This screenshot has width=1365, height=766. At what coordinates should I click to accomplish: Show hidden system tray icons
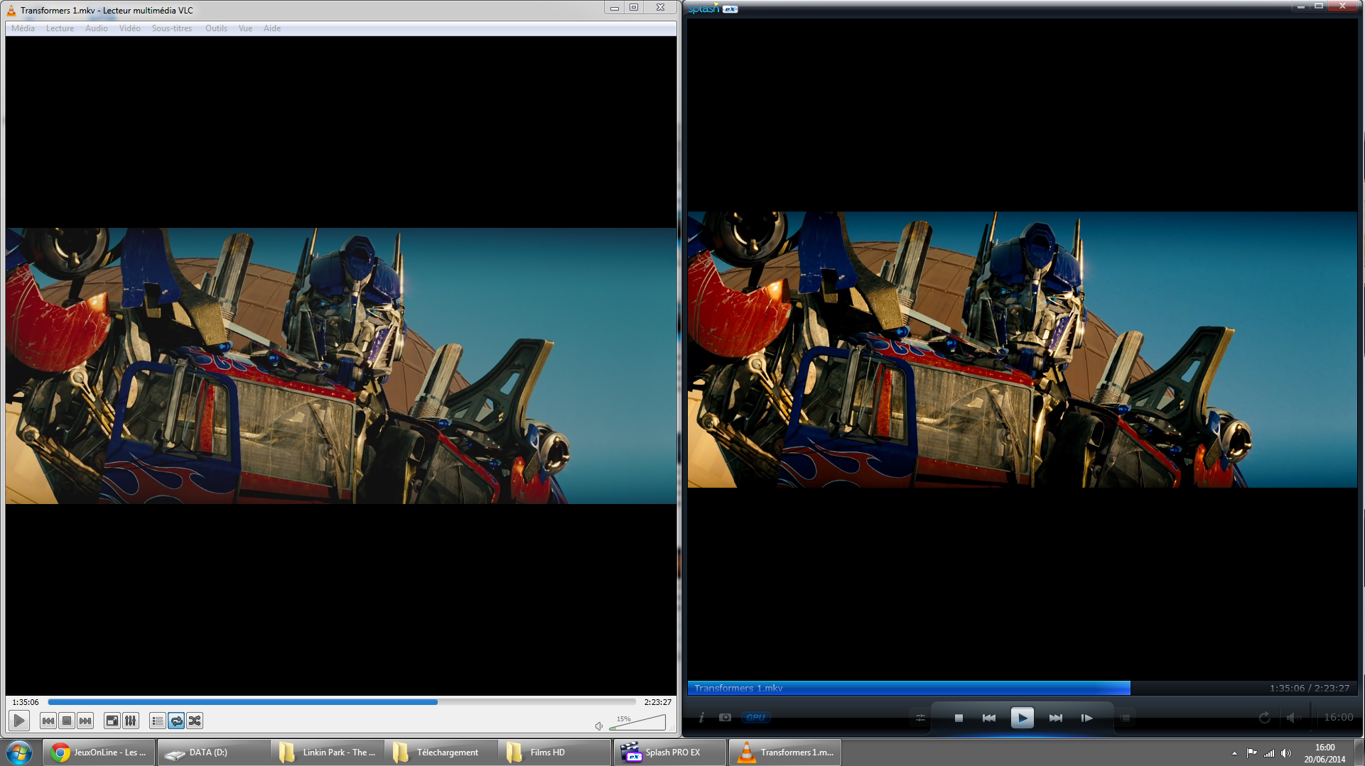[1234, 753]
